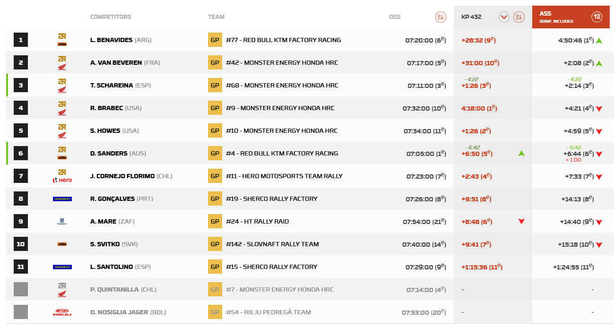
Task: Click the Husqvarna logo in A. Mare's row
Action: (x=62, y=221)
